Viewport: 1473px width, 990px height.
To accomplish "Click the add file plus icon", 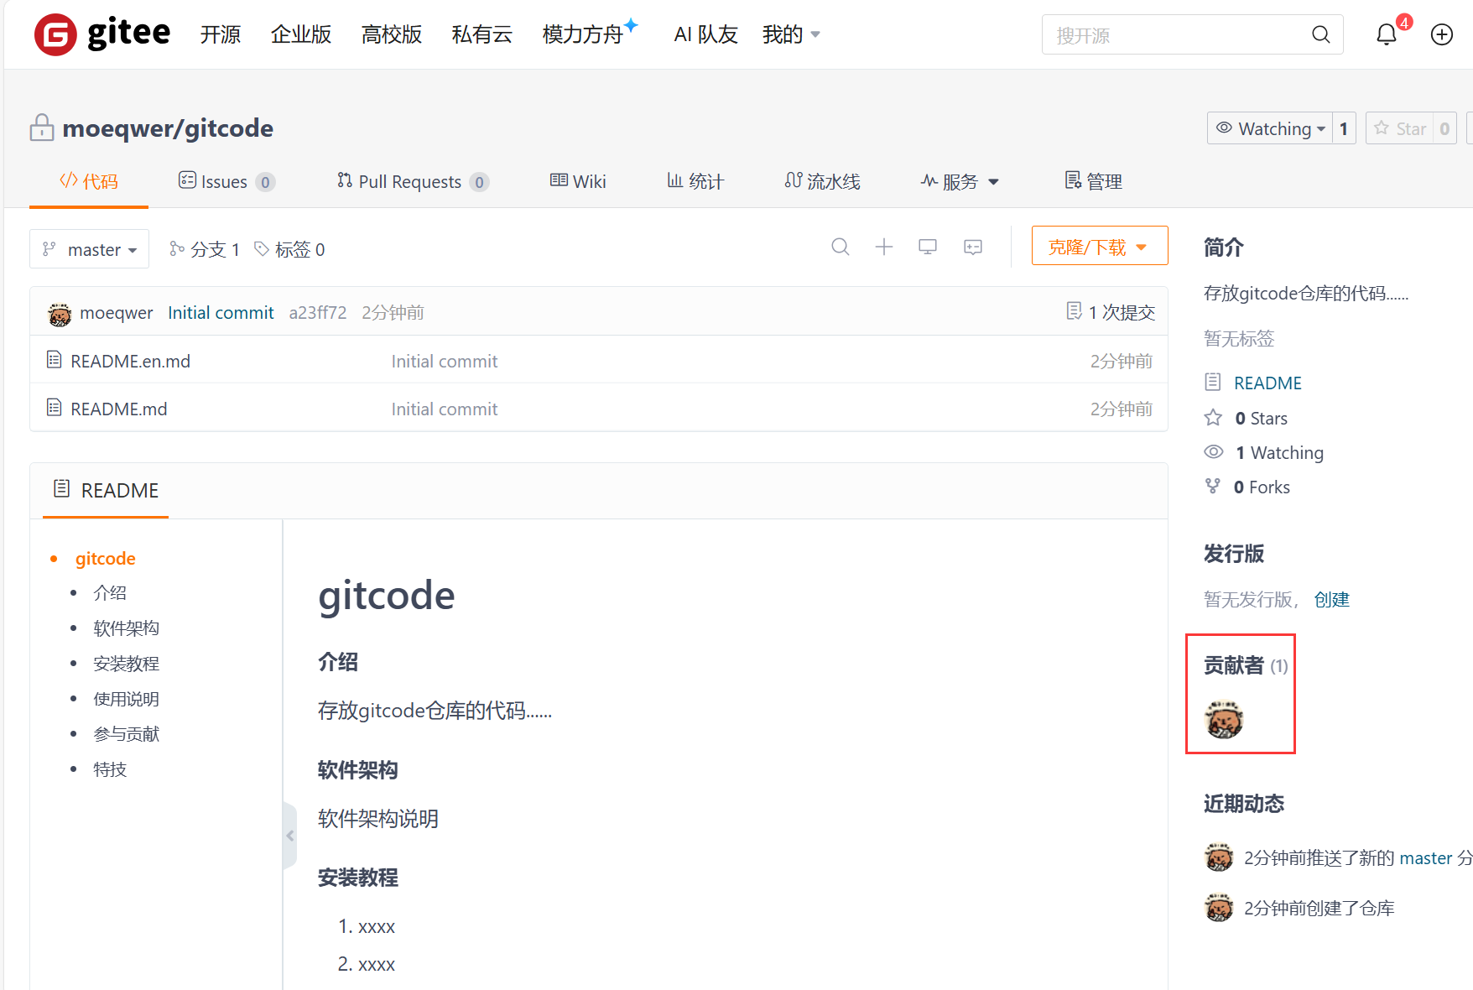I will point(884,247).
